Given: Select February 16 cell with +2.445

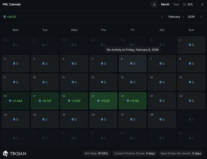Looking at the screenshot, I should coord(16,101).
